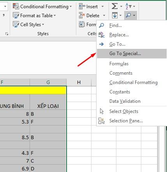167x172 pixels.
Task: Click the Find & Select magnifier icon
Action: (x=128, y=15)
